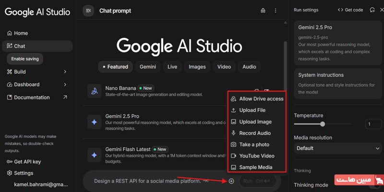
Task: Collapse the left sidebar panel icon
Action: pos(88,11)
